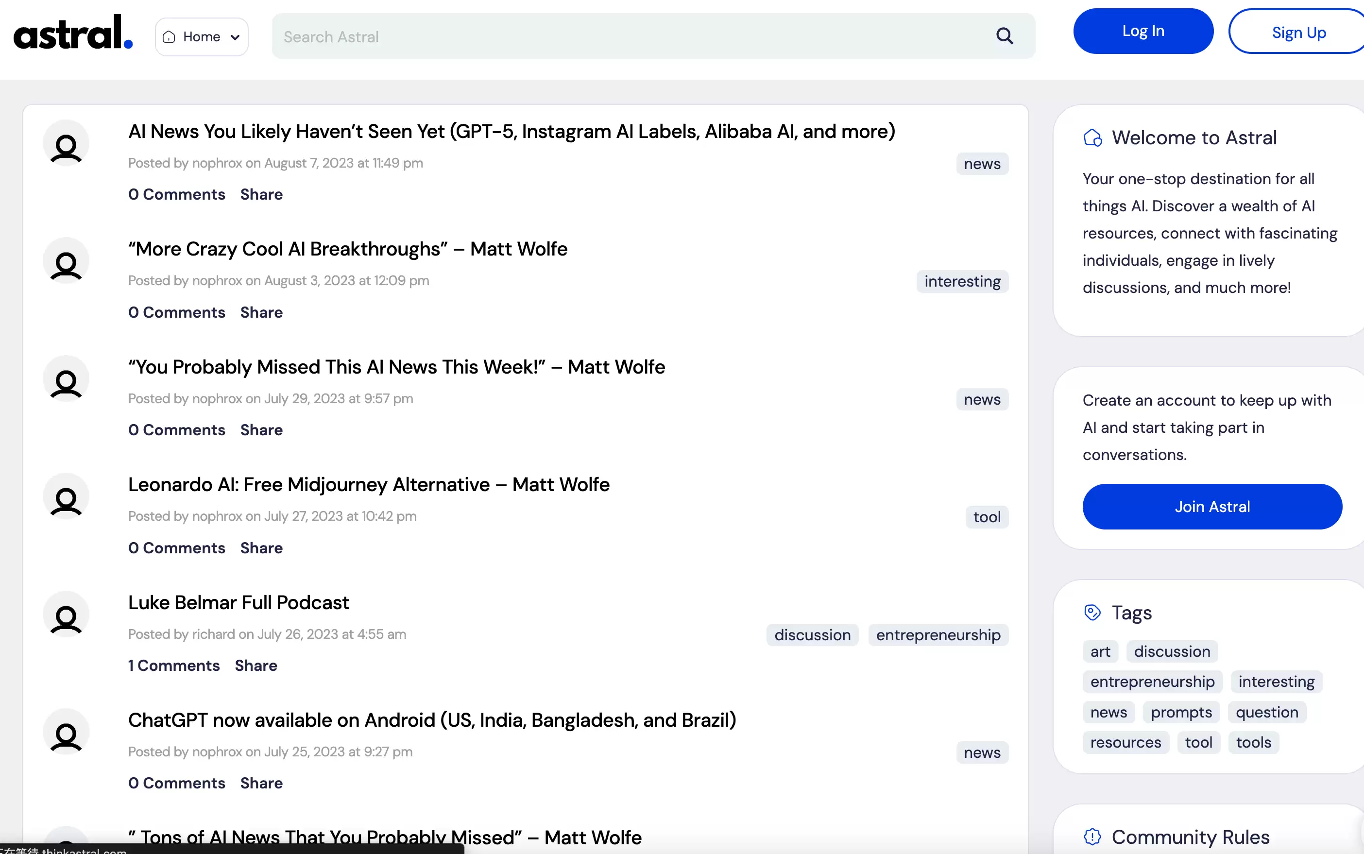
Task: Click avatar icon of GPT-5 news post
Action: (66, 143)
